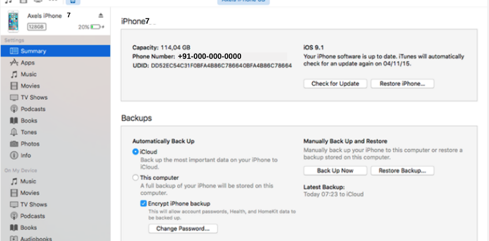Select the Summary sidebar item
This screenshot has height=241, width=489.
pos(33,51)
